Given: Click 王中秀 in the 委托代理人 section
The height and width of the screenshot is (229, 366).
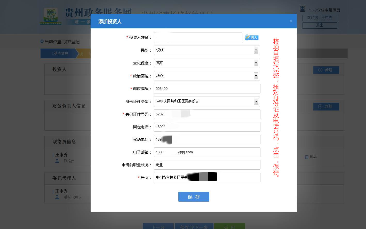Looking at the screenshot, I should tap(61, 191).
